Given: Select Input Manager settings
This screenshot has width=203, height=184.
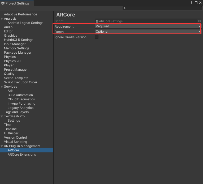Looking at the screenshot, I should pyautogui.click(x=15, y=44).
